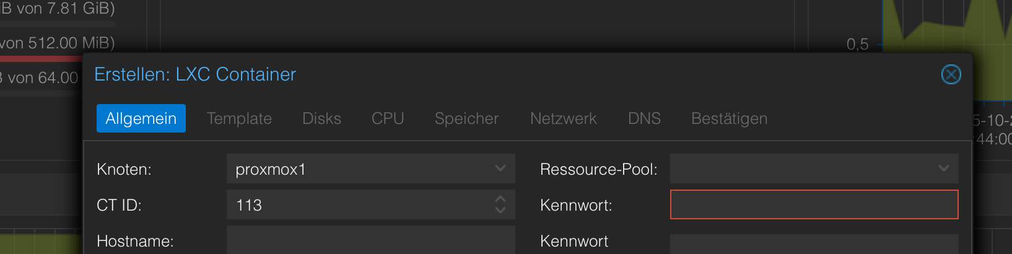This screenshot has width=1012, height=254.
Task: Go to the Disks tab
Action: pos(321,118)
